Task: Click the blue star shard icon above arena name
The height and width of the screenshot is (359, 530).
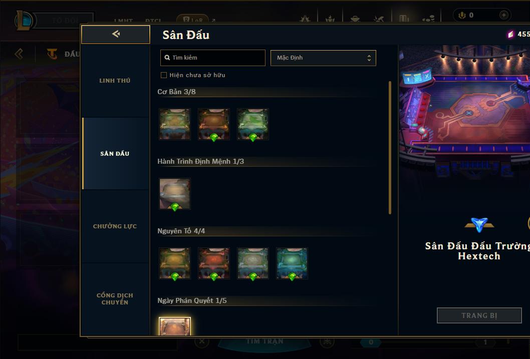Action: tap(479, 225)
